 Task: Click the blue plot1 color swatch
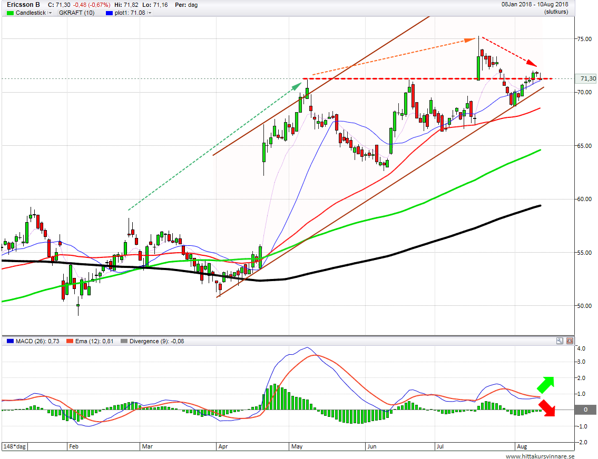coord(110,13)
